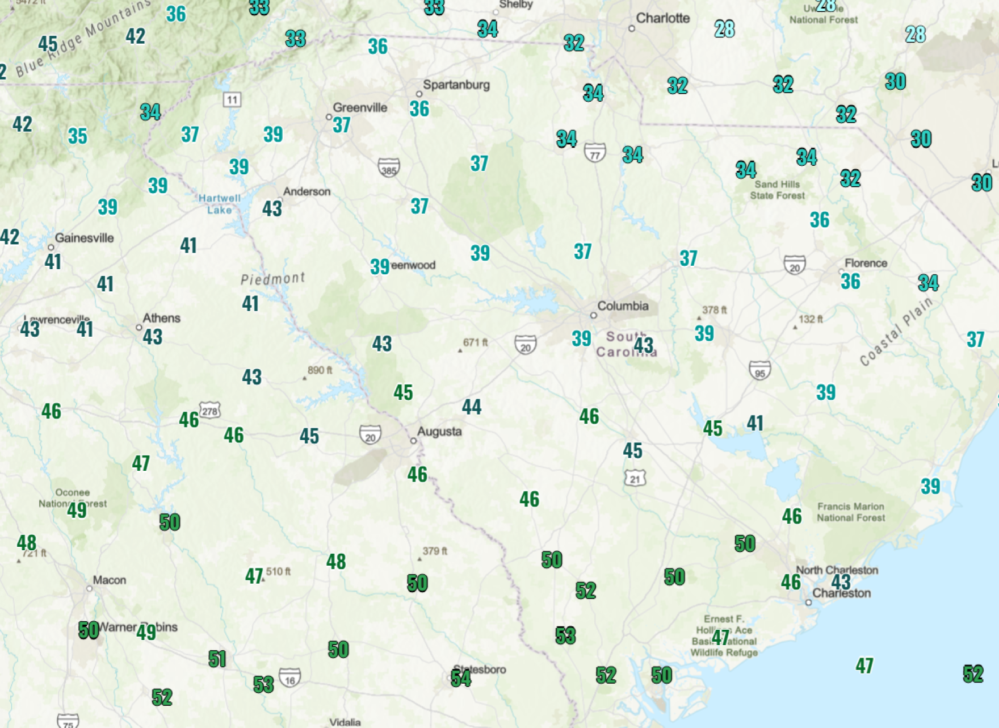Select the North Charleston label
The width and height of the screenshot is (999, 728).
837,570
